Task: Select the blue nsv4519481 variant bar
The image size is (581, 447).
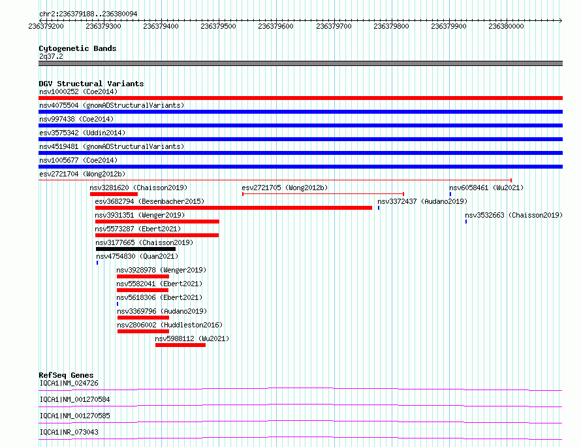Action: 300,153
